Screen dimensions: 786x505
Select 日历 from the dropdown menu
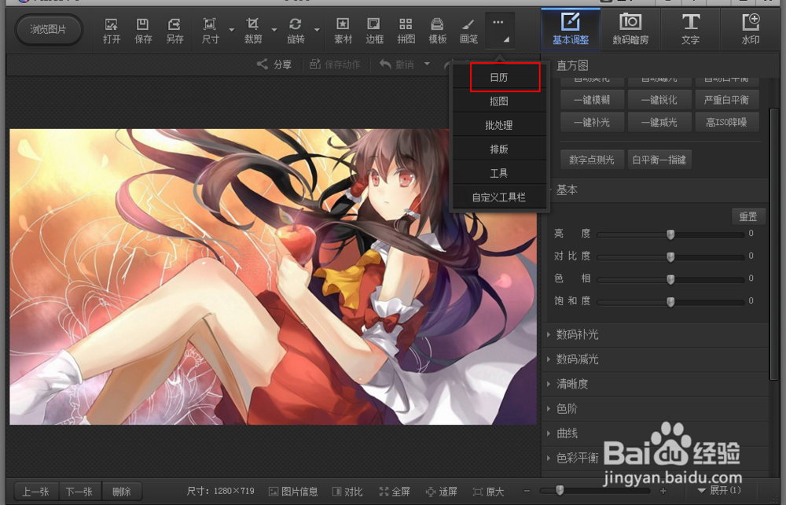click(x=499, y=77)
